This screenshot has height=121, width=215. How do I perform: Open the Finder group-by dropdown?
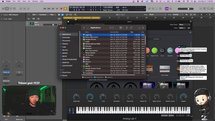tap(121, 28)
